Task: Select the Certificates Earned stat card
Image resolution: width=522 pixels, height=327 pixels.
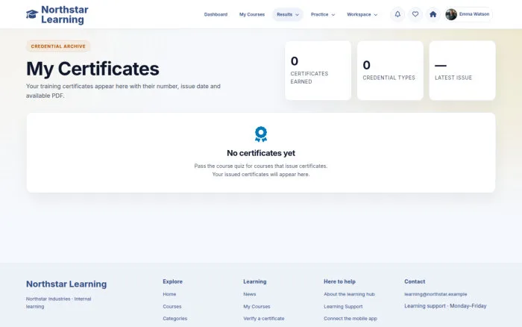Action: (318, 70)
